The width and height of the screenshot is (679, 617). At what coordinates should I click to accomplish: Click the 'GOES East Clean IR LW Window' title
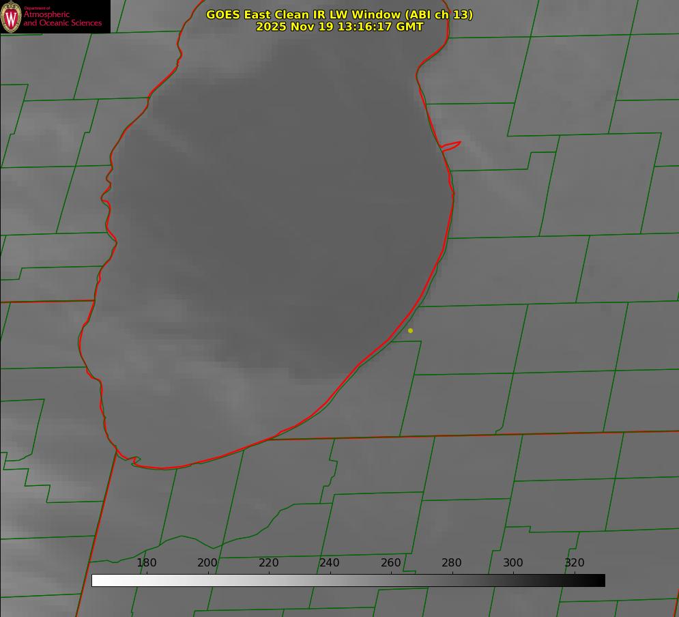(x=340, y=14)
